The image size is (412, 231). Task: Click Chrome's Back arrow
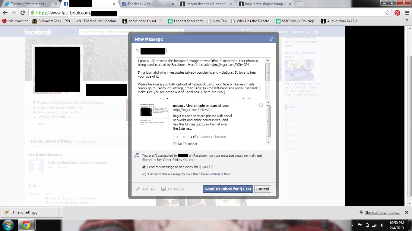pyautogui.click(x=5, y=13)
